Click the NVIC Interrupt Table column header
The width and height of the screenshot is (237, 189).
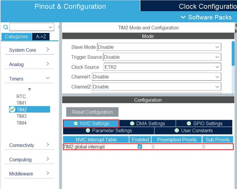coord(96,140)
